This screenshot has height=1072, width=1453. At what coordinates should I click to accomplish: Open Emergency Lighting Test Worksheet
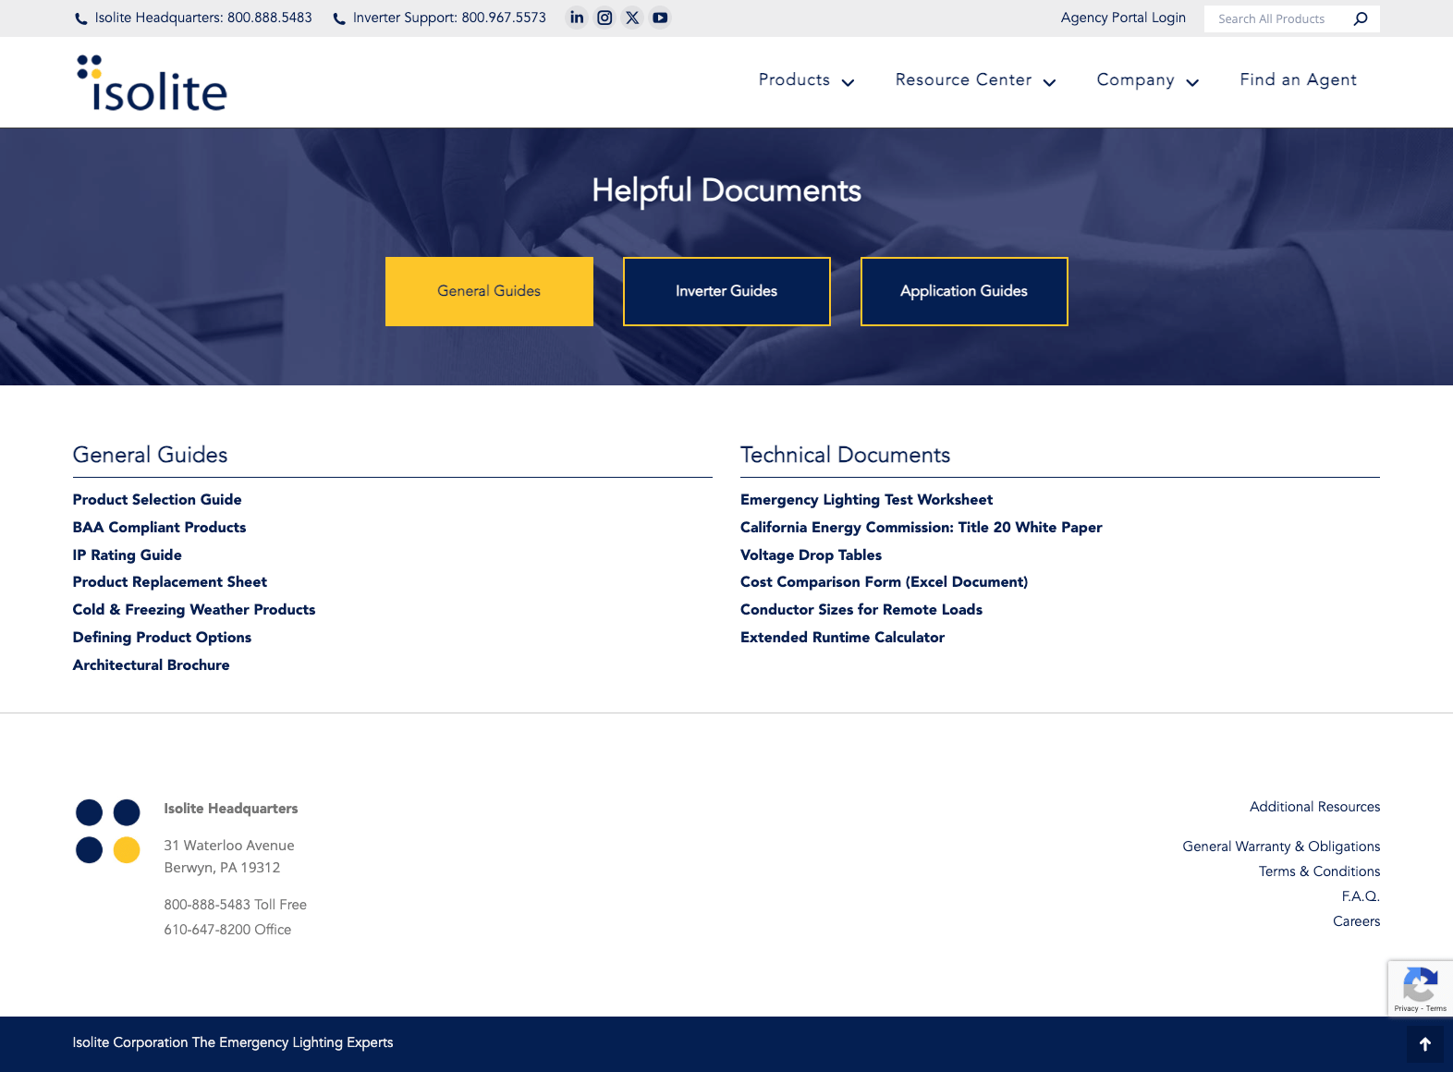pos(867,500)
